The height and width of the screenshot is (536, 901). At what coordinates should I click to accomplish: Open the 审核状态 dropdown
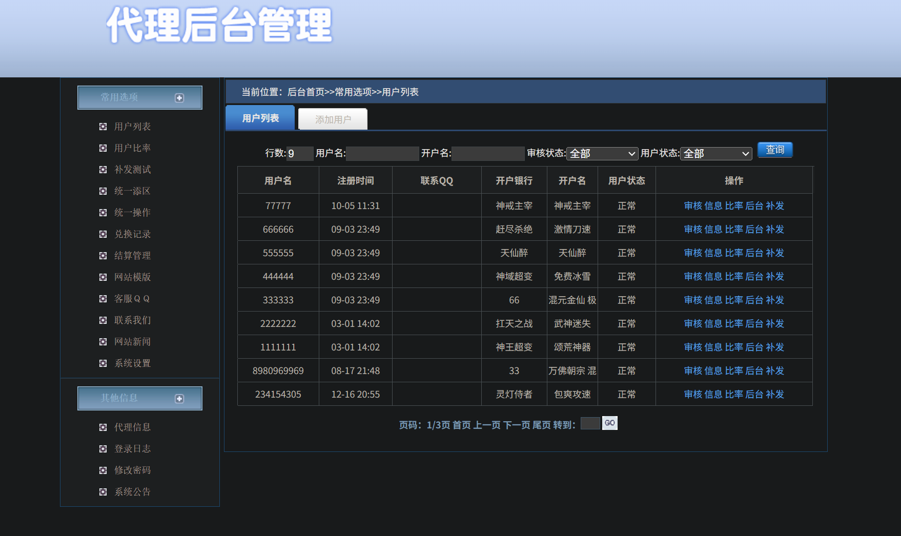[602, 154]
